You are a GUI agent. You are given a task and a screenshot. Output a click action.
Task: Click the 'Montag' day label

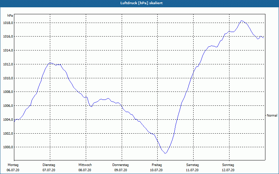click(x=13, y=165)
